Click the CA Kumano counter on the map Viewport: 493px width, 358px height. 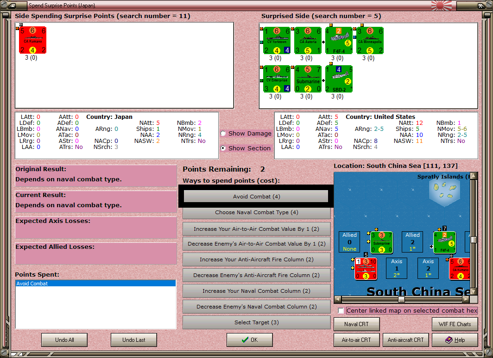(x=460, y=269)
